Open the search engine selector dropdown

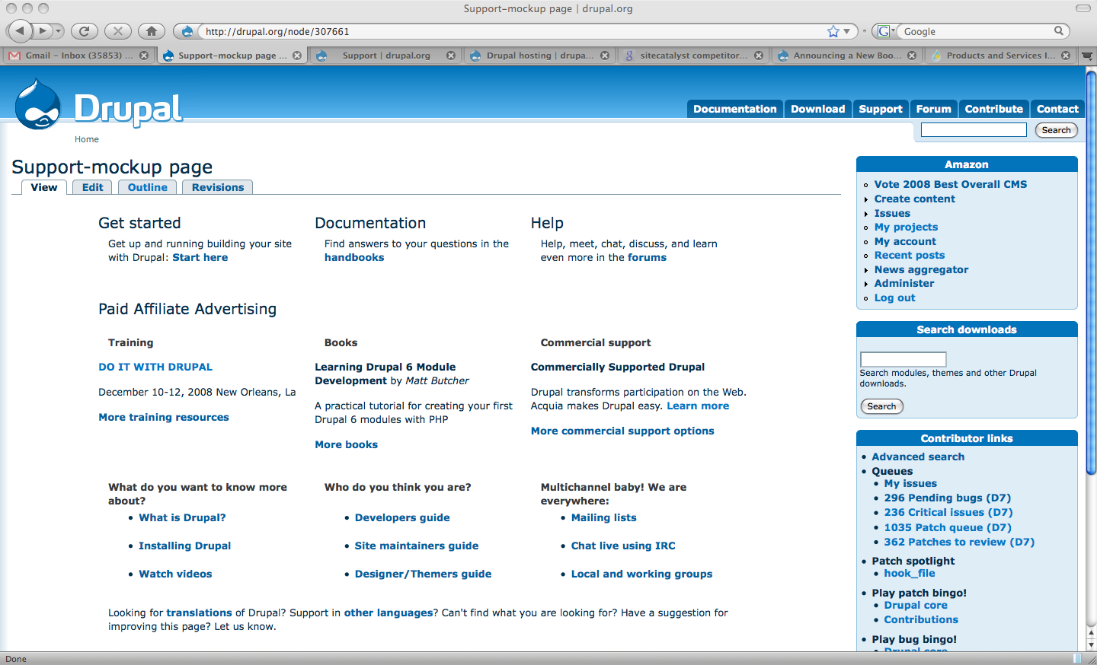[x=886, y=31]
